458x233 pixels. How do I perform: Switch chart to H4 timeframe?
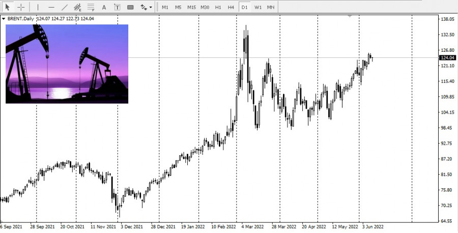point(231,7)
